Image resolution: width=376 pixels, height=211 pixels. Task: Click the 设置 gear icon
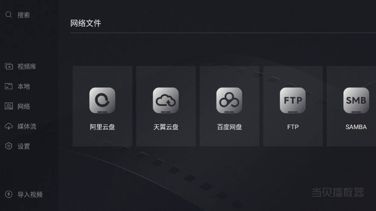(x=9, y=146)
